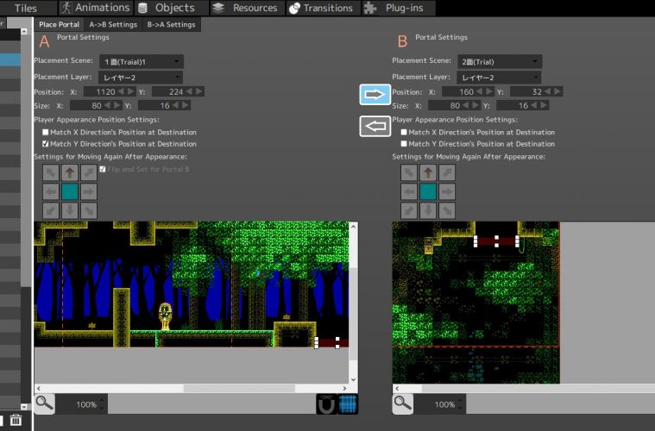
Task: Increase Portal B Size X value
Action: (476, 105)
